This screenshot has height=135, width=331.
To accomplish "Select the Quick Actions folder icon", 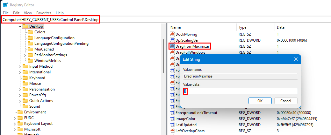I will 25,100.
